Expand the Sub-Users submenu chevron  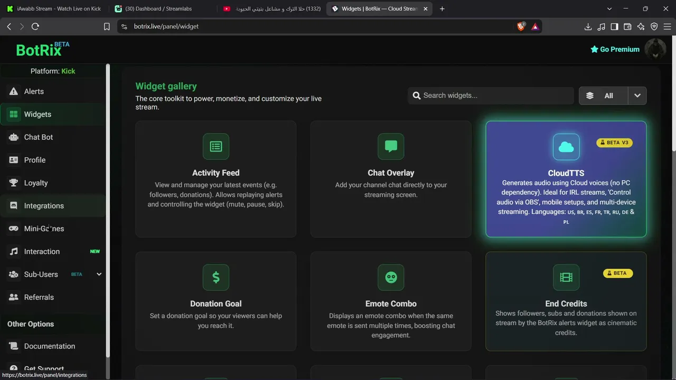(99, 274)
